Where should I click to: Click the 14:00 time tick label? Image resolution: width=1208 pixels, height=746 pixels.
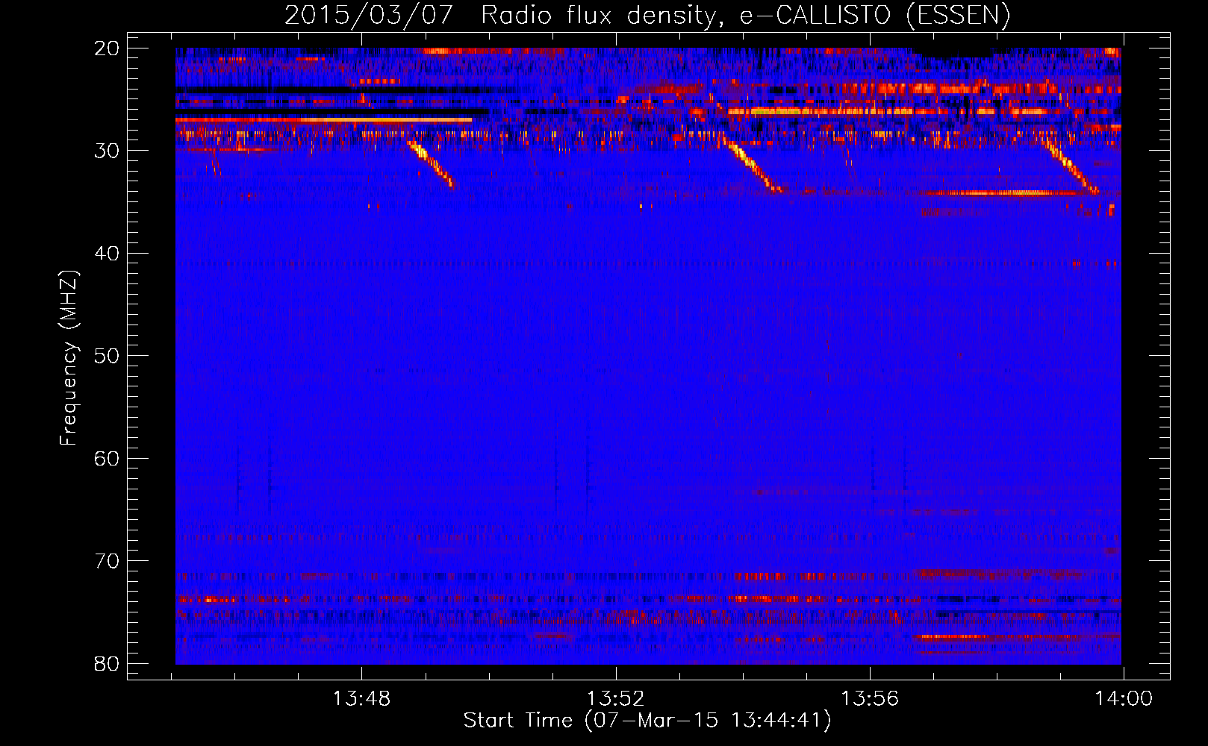click(1124, 699)
